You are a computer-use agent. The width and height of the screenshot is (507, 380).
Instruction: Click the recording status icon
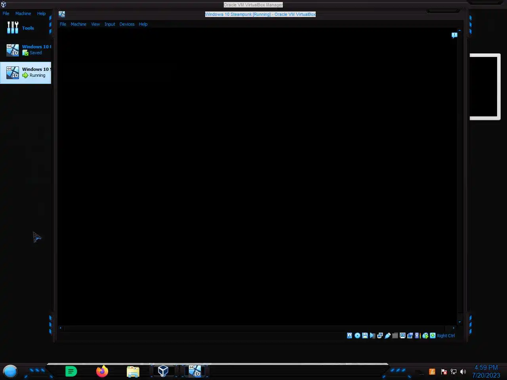[x=410, y=336]
